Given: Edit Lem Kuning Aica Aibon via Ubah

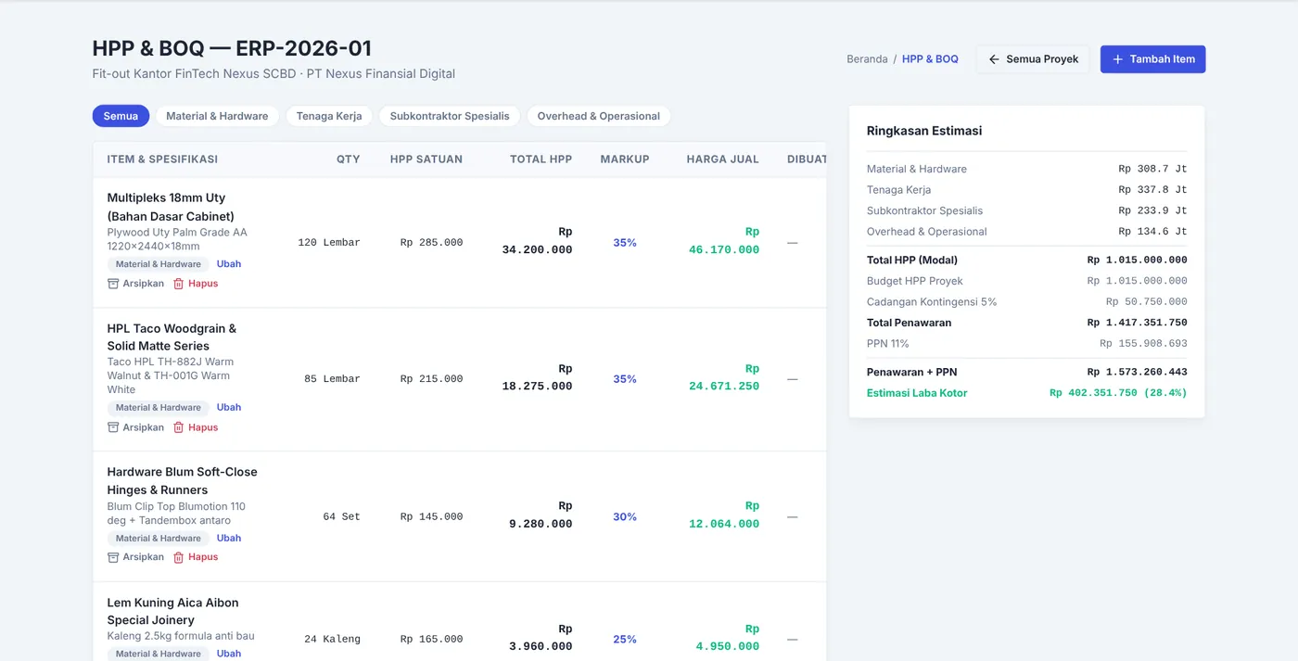Looking at the screenshot, I should click(x=229, y=654).
